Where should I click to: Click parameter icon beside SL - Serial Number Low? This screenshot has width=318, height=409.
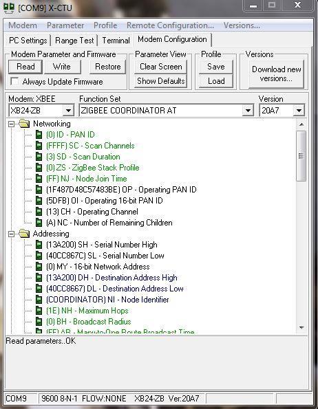39,256
